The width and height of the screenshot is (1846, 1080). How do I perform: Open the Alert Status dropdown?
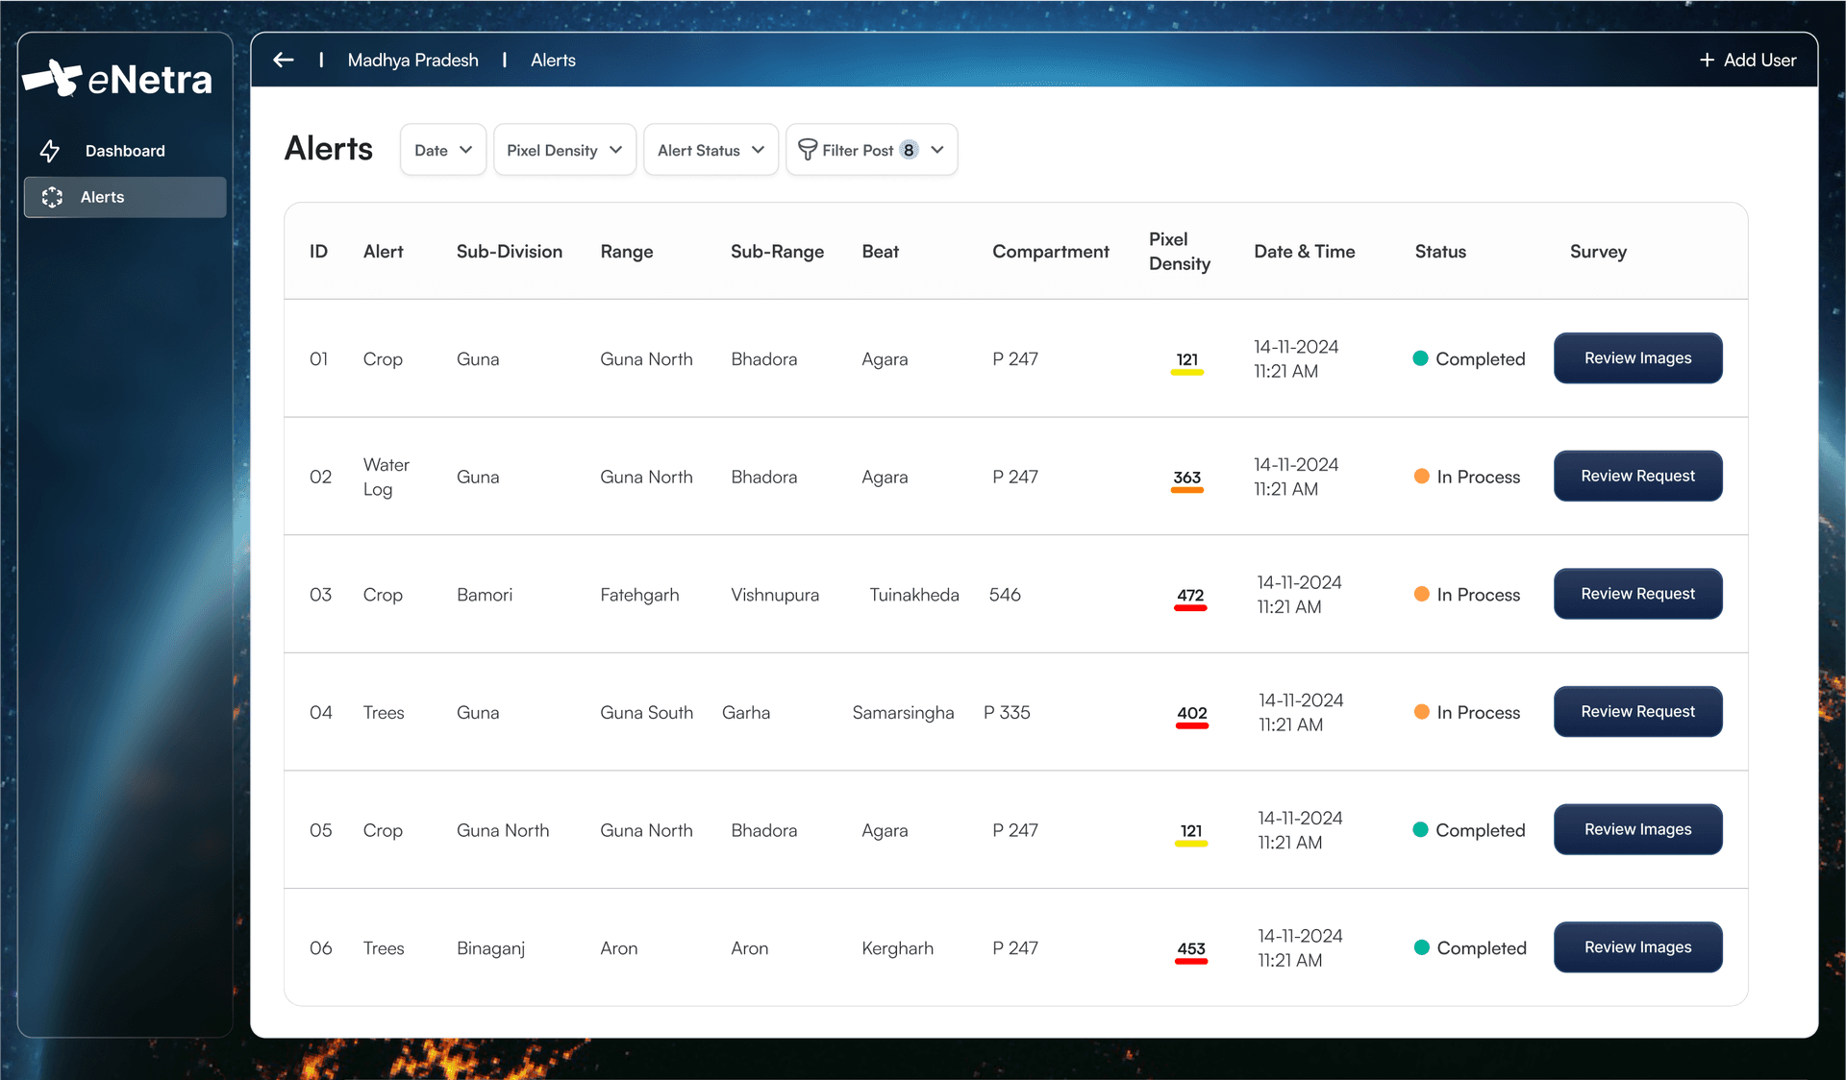(x=711, y=150)
